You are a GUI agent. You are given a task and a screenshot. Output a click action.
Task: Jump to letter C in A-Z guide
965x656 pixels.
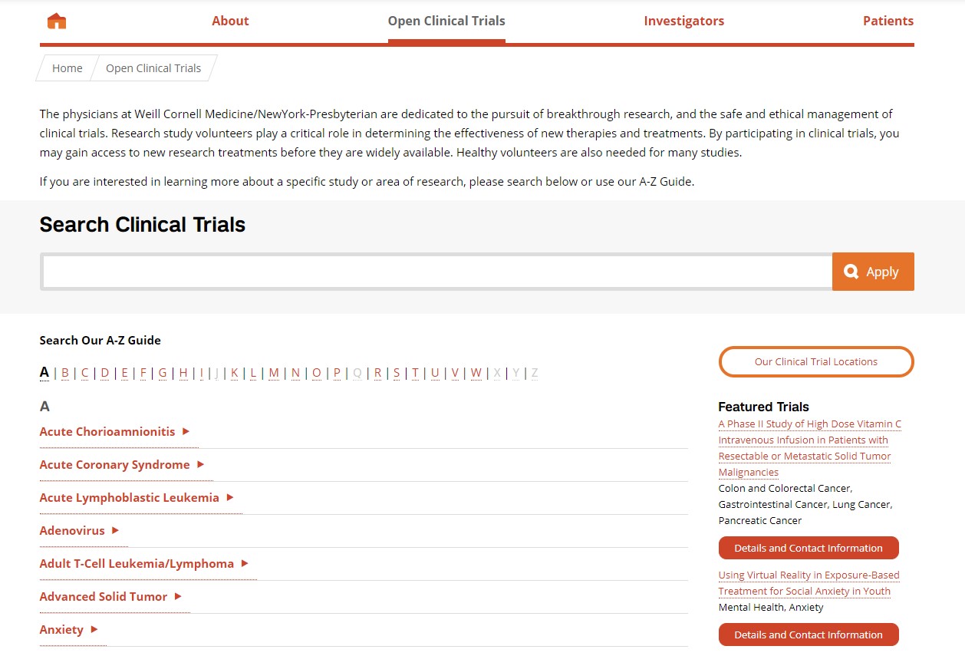85,373
